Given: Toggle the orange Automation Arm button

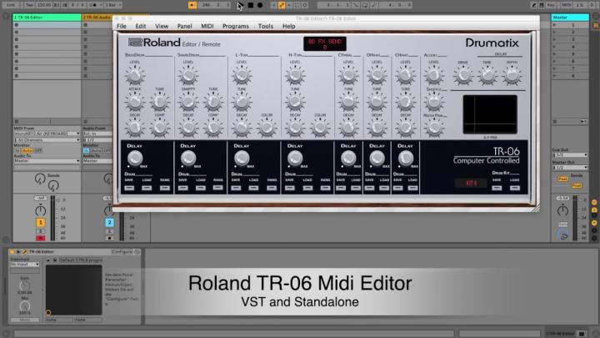Looking at the screenshot, I should point(282,5).
